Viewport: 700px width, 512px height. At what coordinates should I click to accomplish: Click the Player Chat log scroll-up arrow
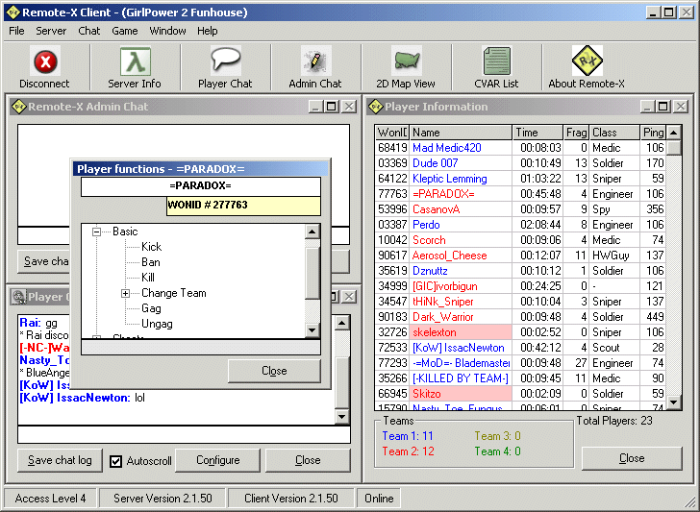point(342,323)
